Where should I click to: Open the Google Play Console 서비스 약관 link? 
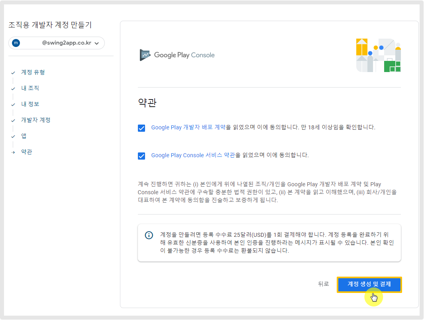(x=193, y=155)
